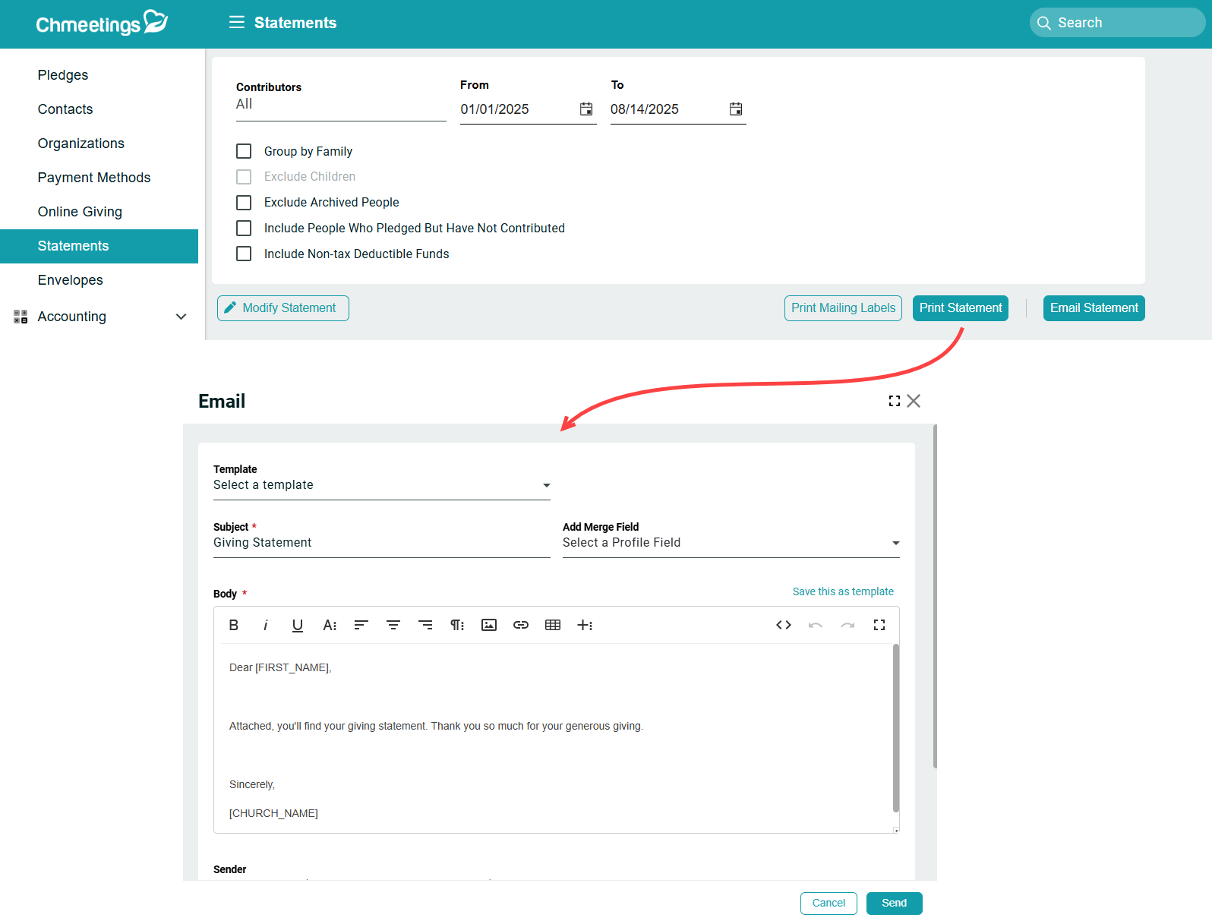Check Exclude Archived People option
Image resolution: width=1212 pixels, height=924 pixels.
[x=244, y=203]
